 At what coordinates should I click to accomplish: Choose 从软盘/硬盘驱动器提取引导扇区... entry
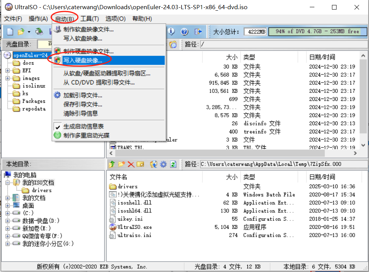pos(108,73)
